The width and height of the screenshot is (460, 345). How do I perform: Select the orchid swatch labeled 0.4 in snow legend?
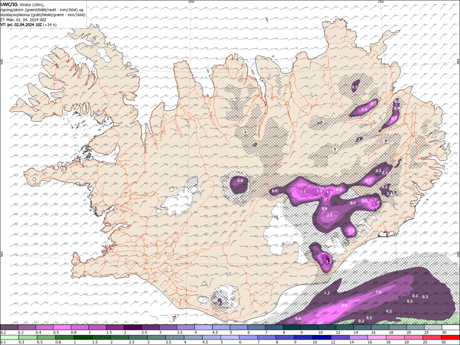point(44,327)
